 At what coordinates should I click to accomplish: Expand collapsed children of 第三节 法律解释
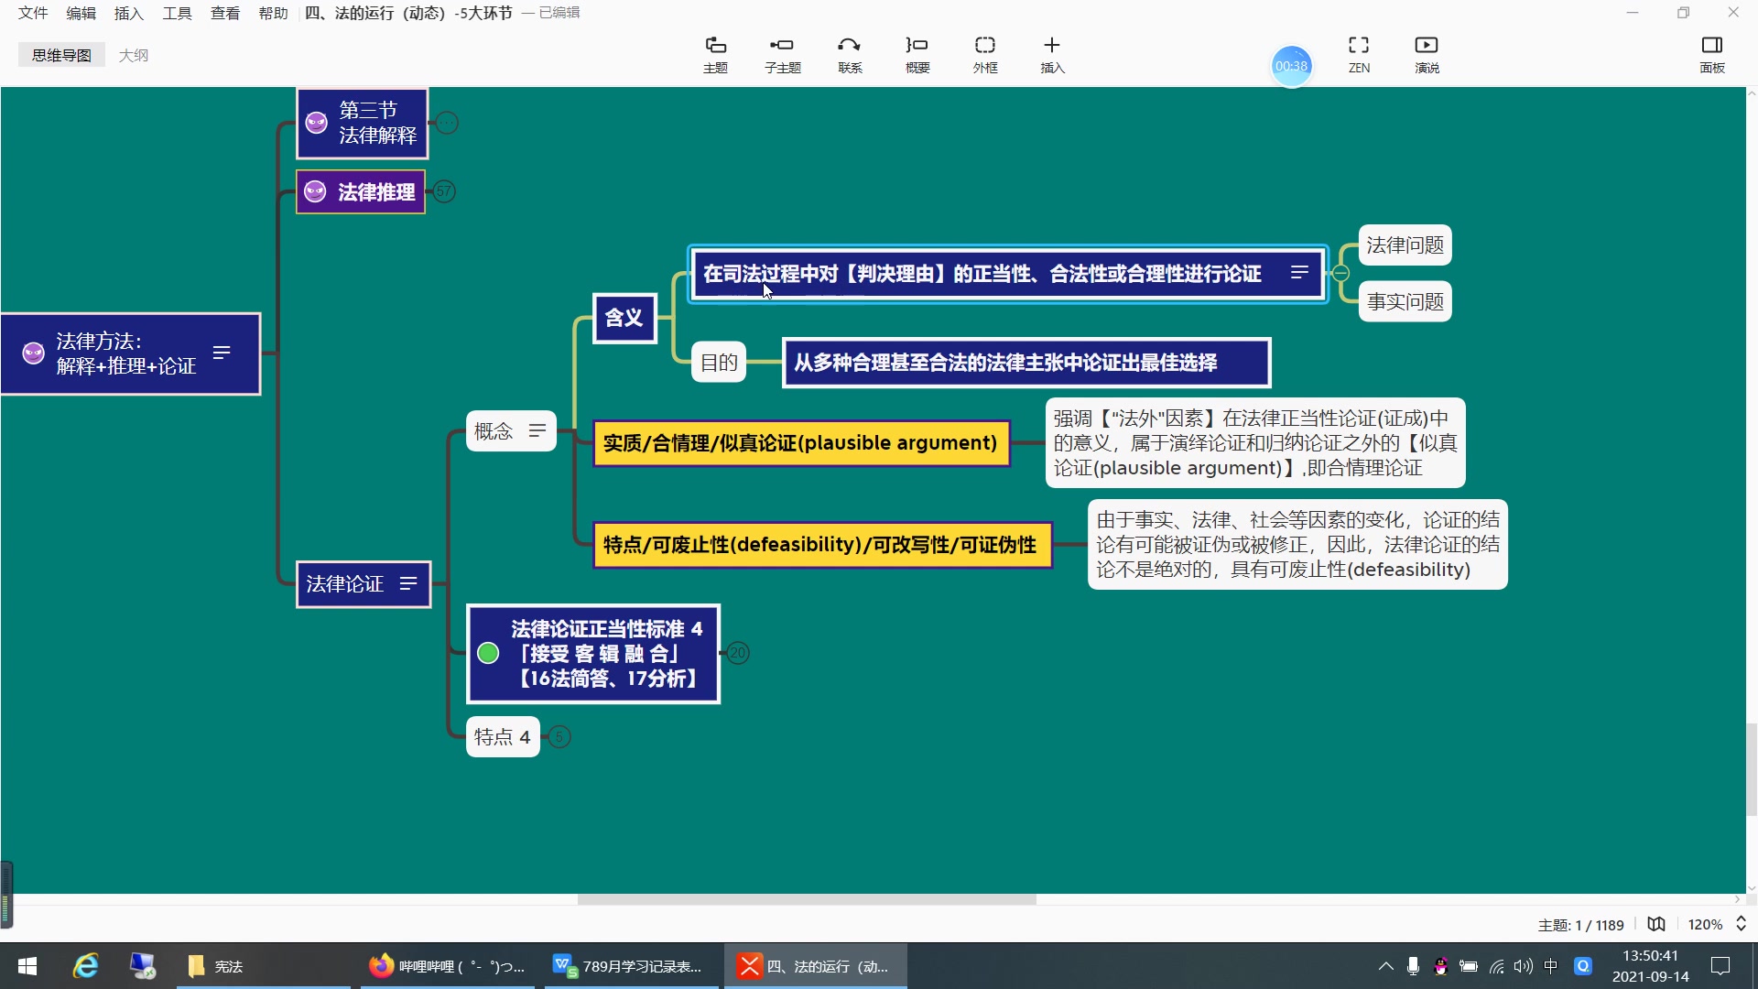pyautogui.click(x=446, y=123)
